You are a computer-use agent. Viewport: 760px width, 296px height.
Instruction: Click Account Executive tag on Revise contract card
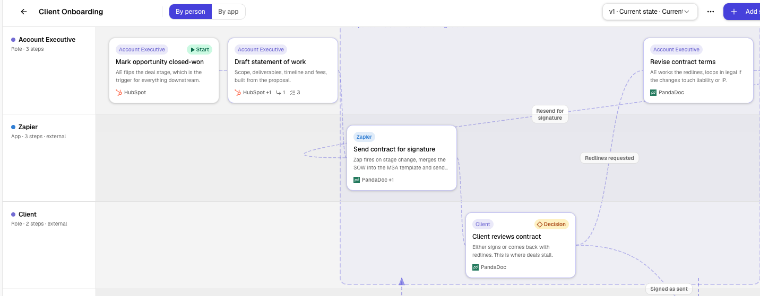[x=676, y=50]
